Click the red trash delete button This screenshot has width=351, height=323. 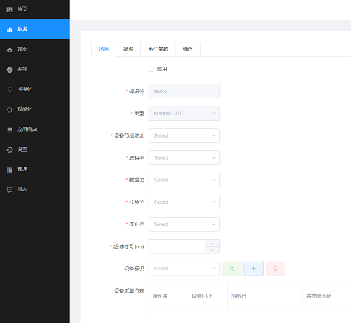click(275, 269)
